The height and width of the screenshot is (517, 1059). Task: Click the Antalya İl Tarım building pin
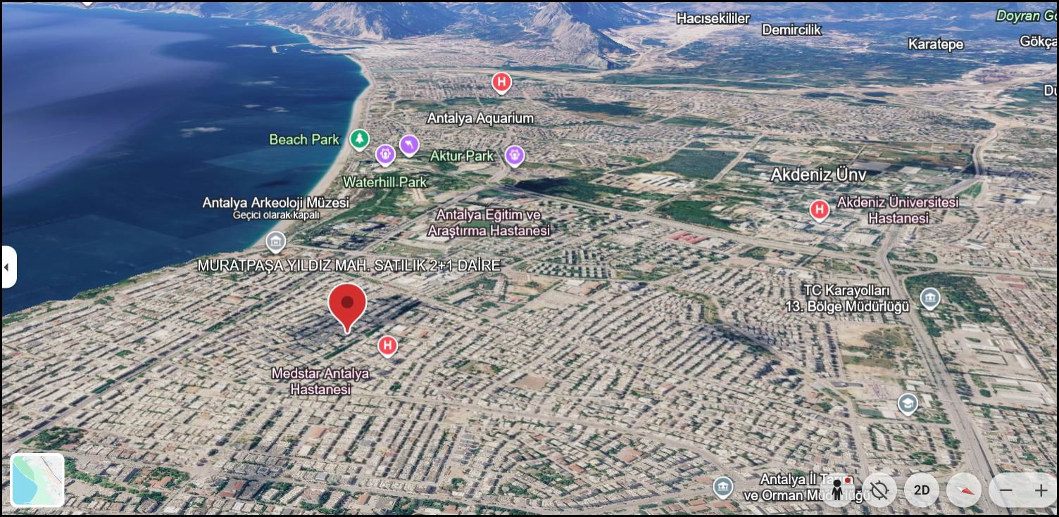[723, 487]
